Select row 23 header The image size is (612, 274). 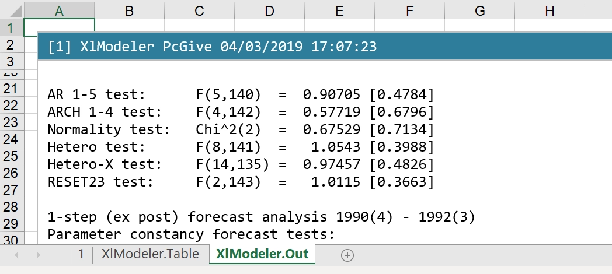pos(12,122)
